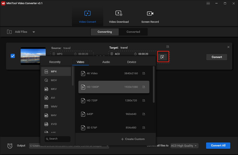Edit the target file name icon
238x155 pixels.
tap(168, 47)
